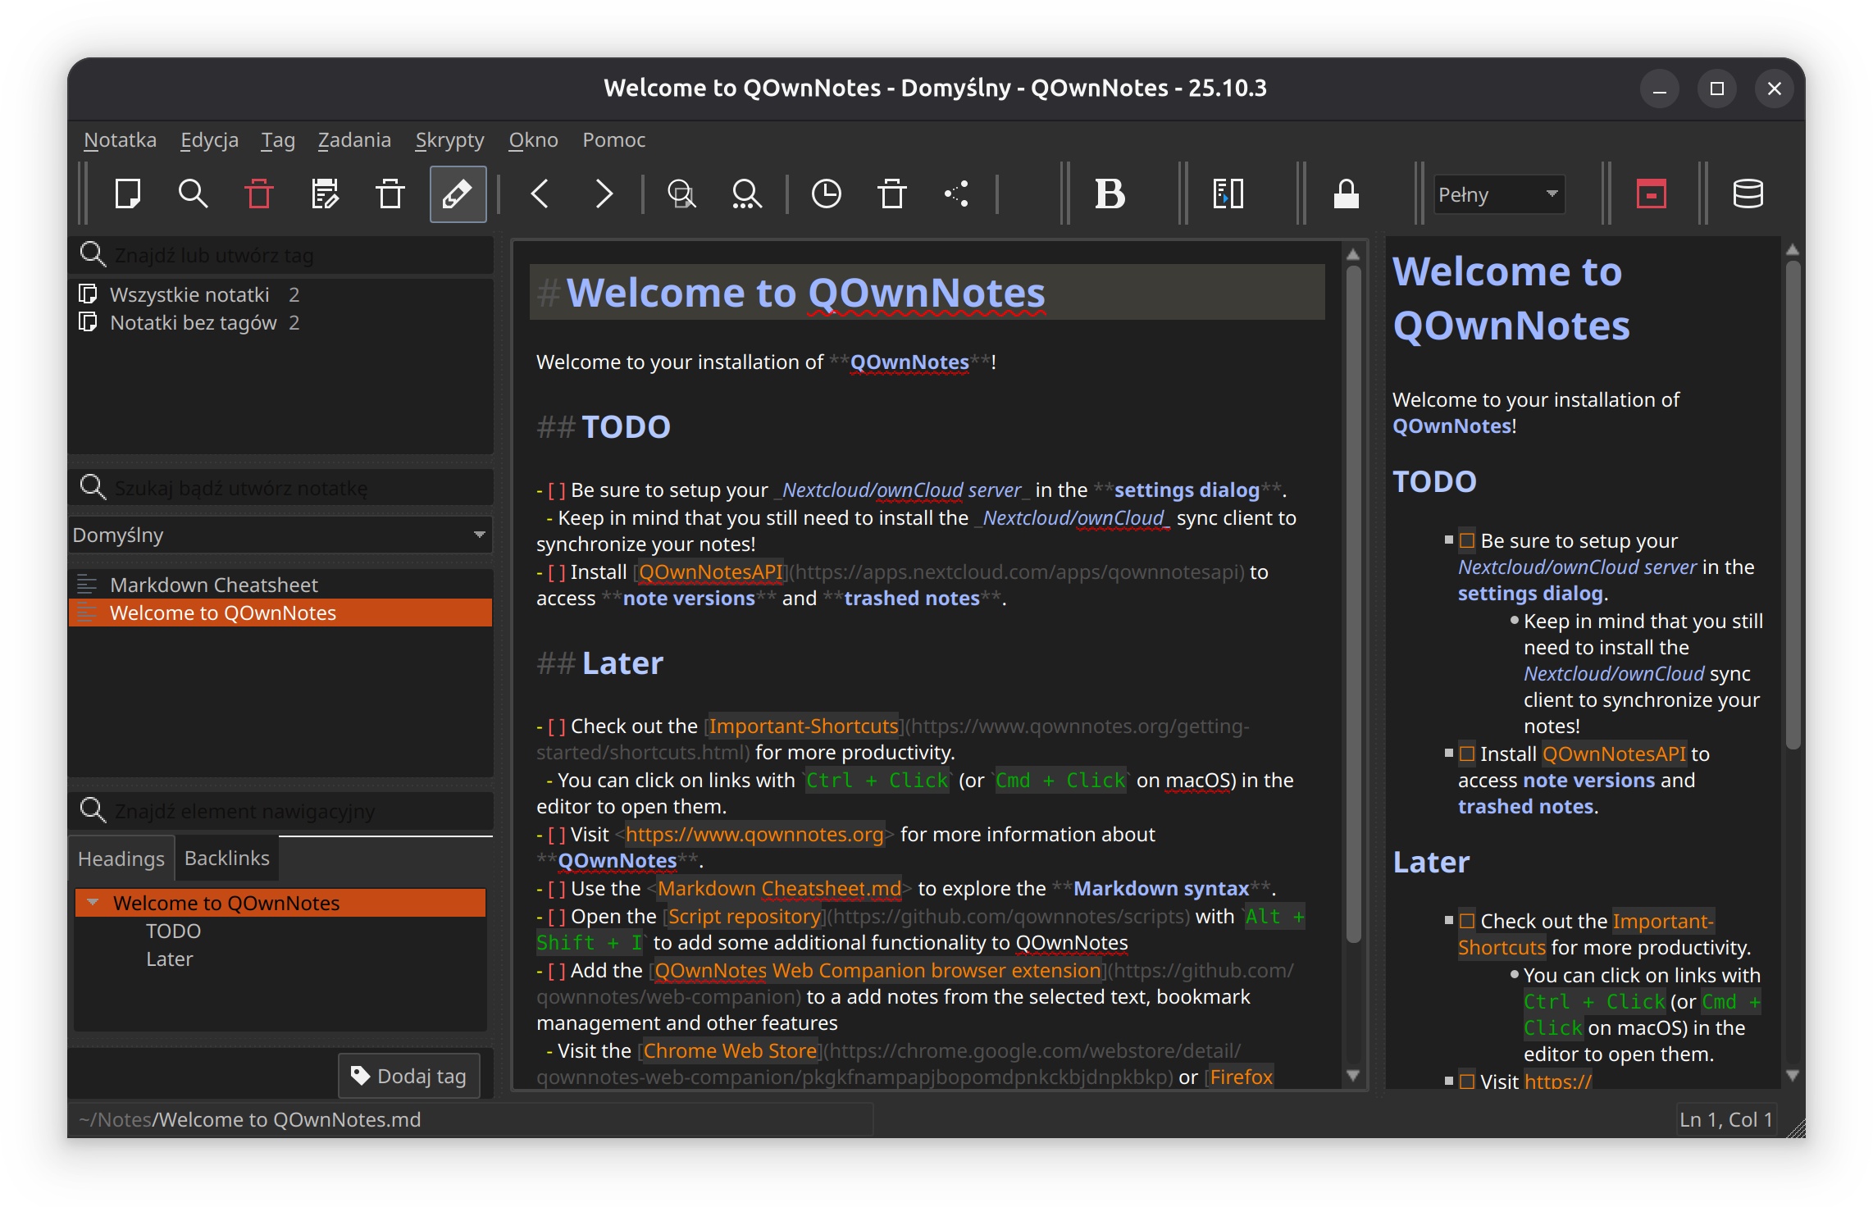Click the replace text search icon
Screen dimensions: 1873x1207
(x=746, y=194)
